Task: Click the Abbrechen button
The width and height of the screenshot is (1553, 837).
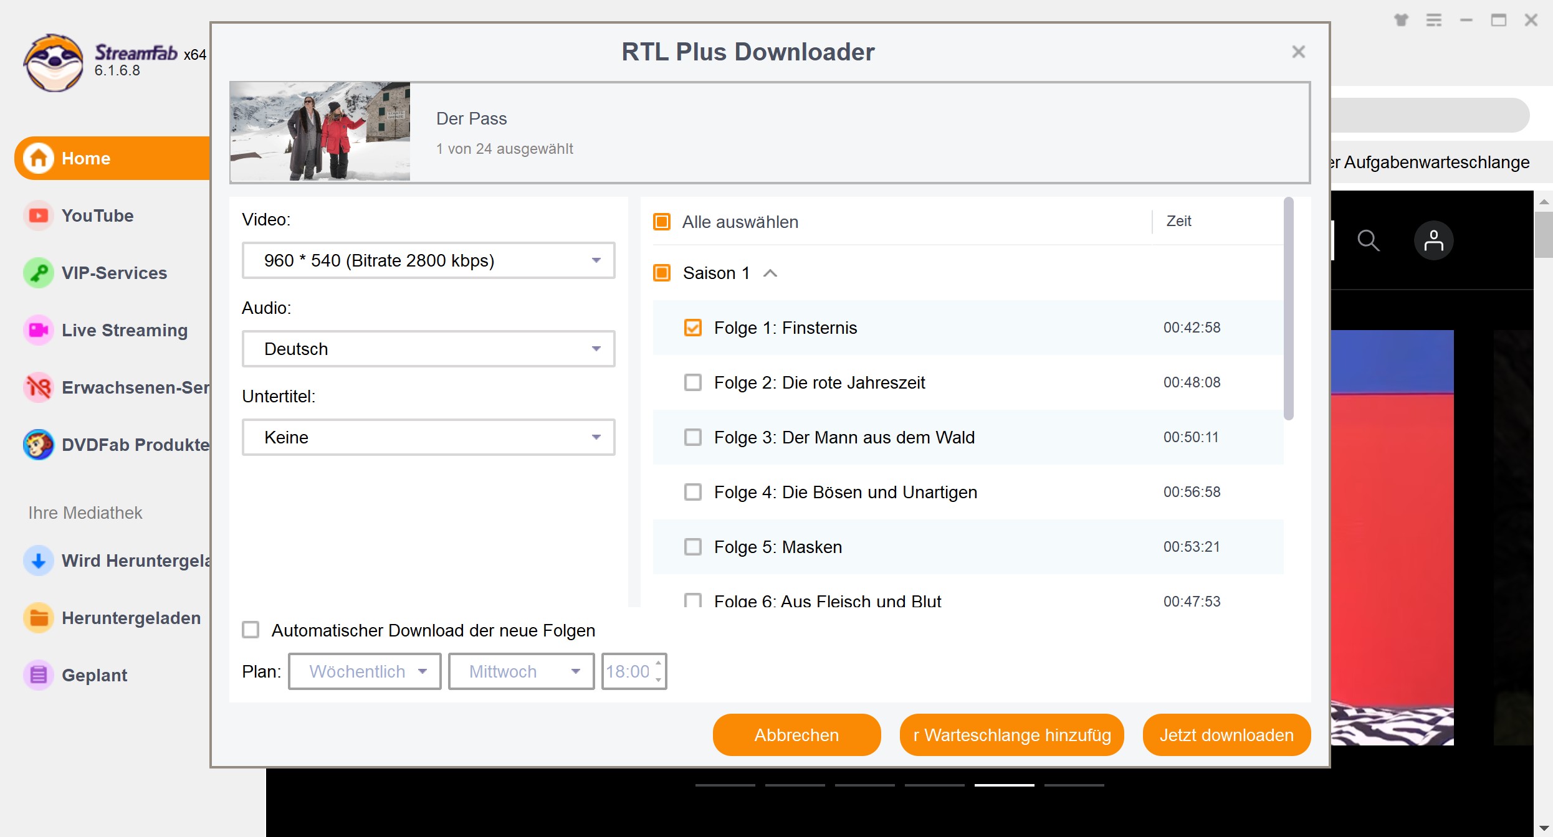Action: pos(796,735)
